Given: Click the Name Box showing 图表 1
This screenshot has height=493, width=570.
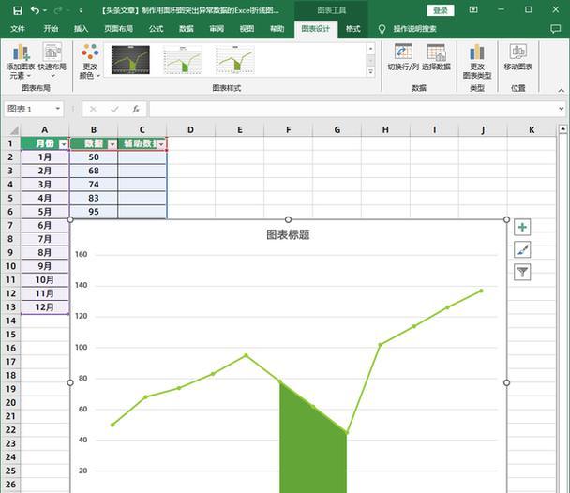Looking at the screenshot, I should tap(30, 109).
